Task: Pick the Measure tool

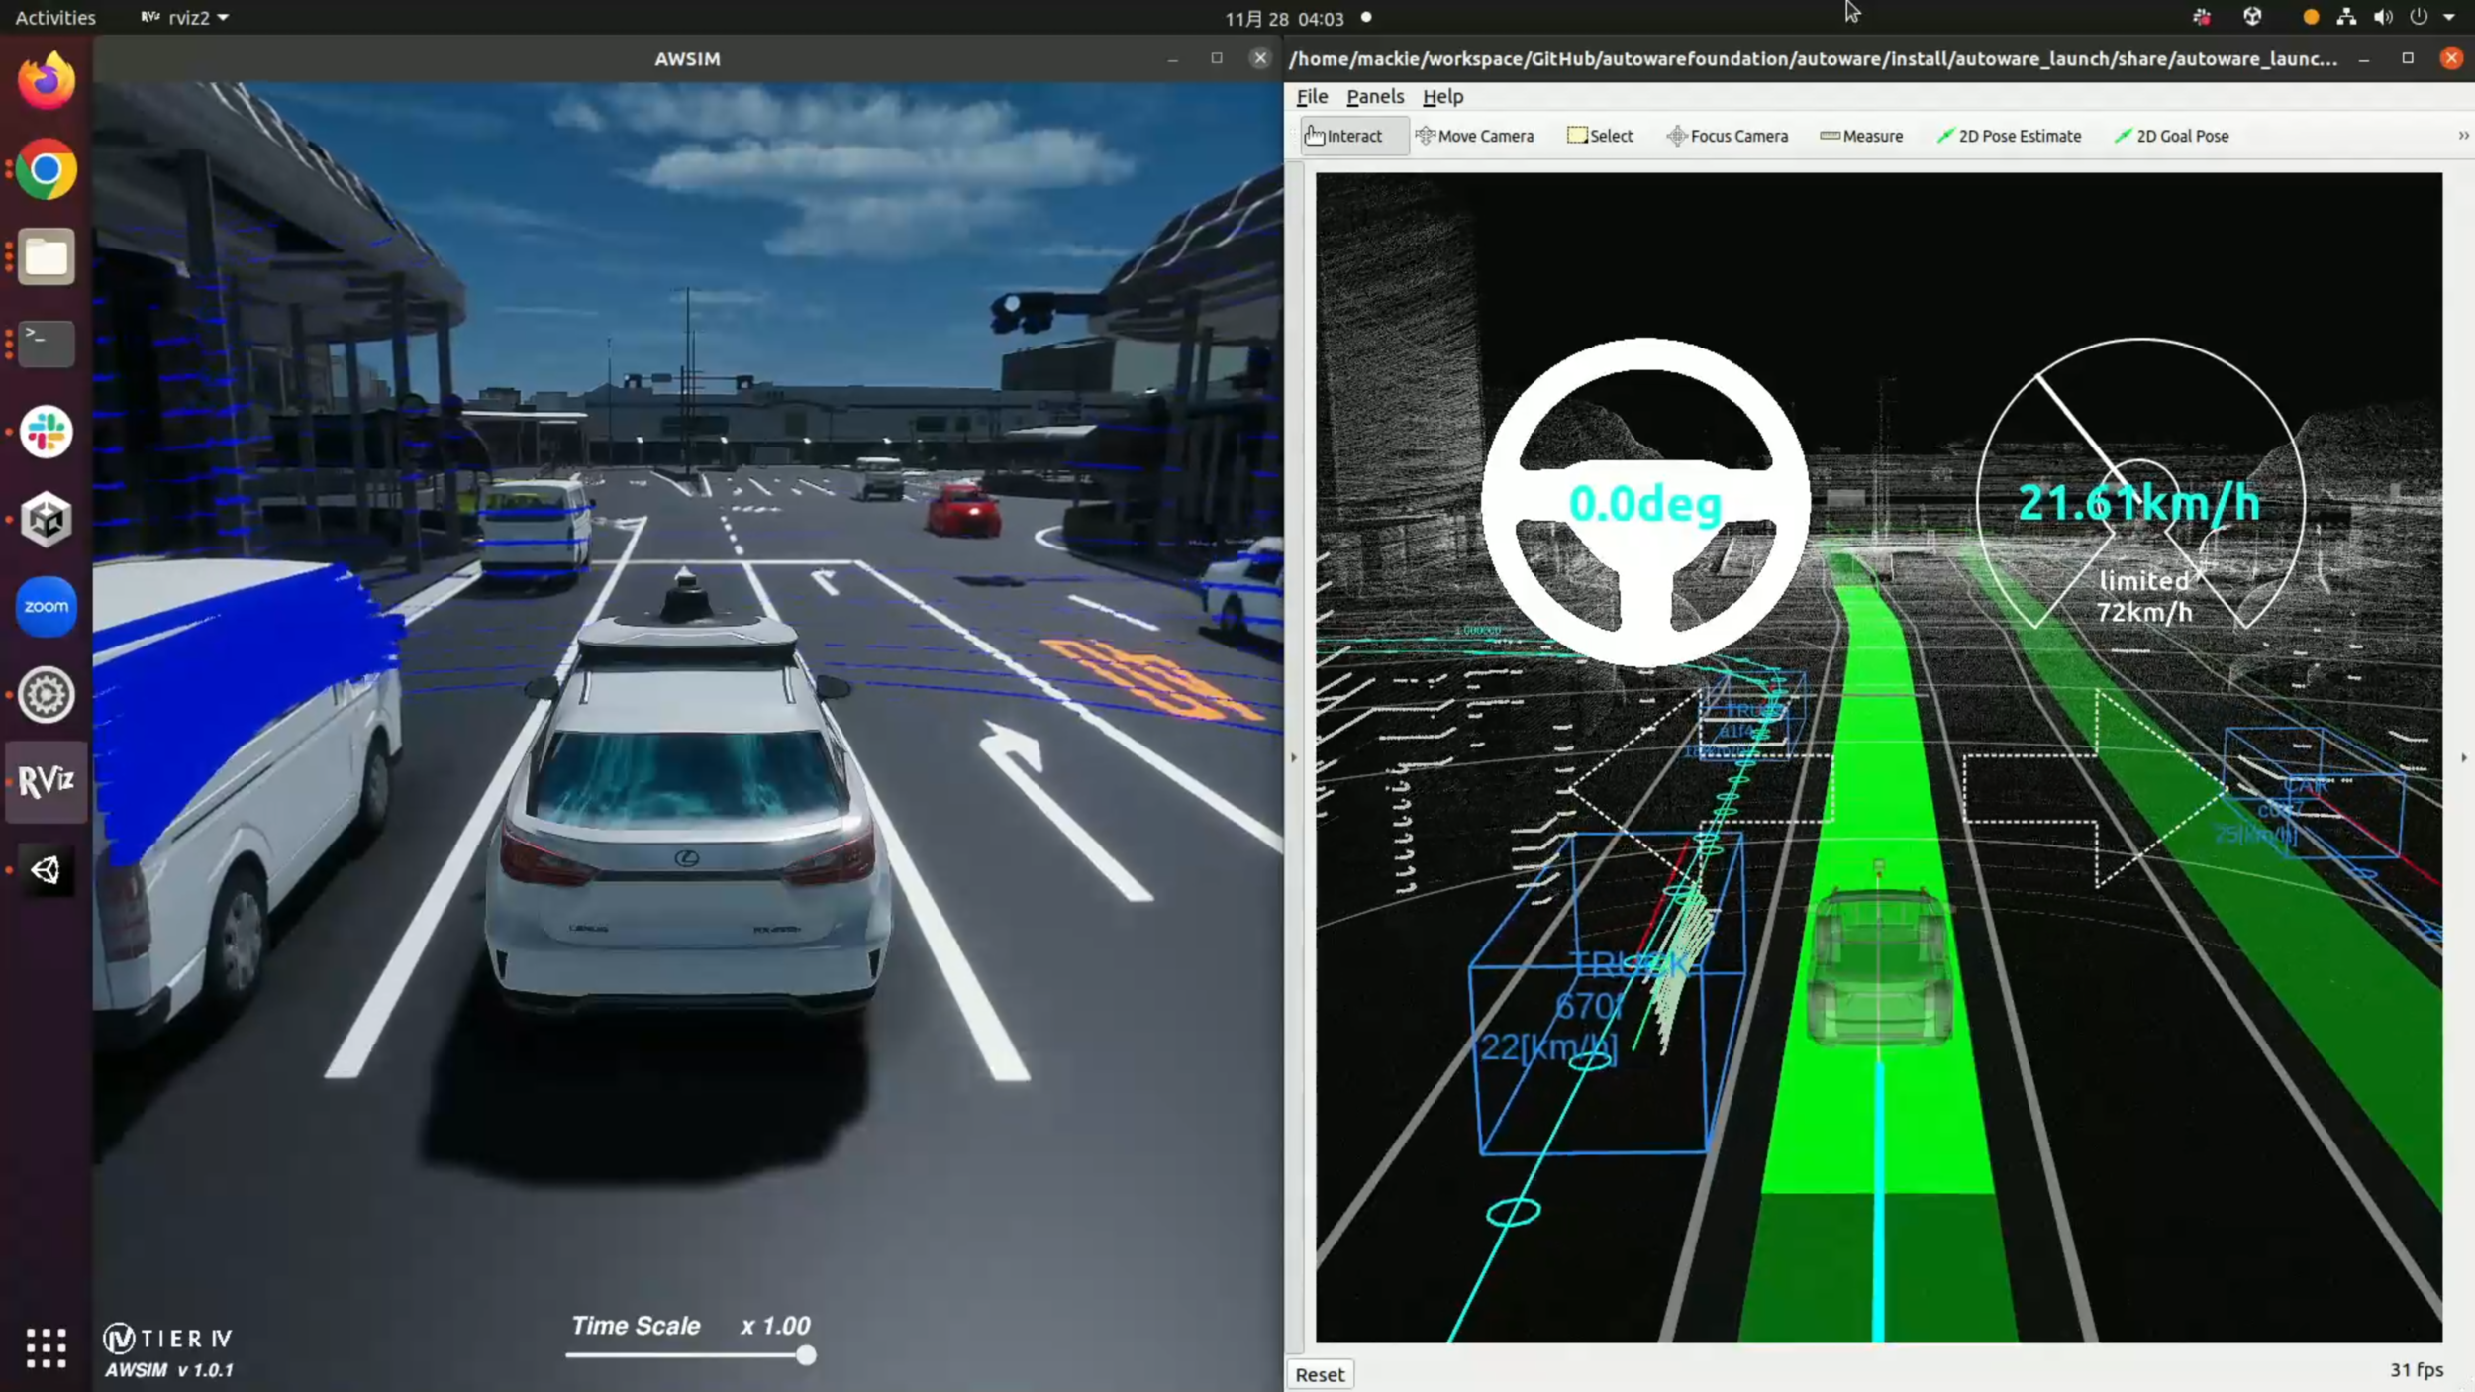Action: pos(1861,136)
